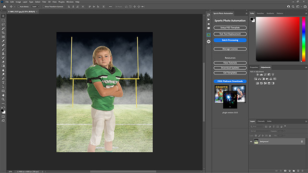Enable Show Transform Controls checkbox
The height and width of the screenshot is (173, 308).
click(43, 7)
